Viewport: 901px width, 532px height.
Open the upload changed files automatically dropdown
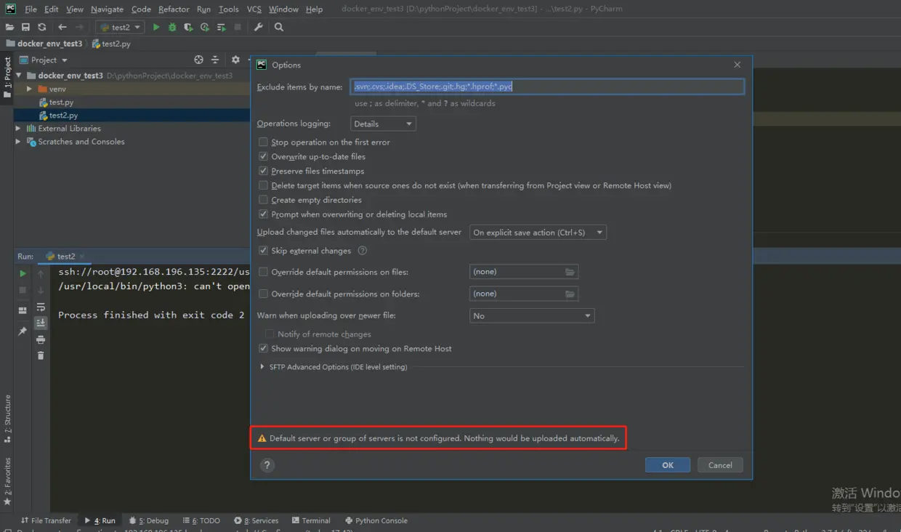538,233
